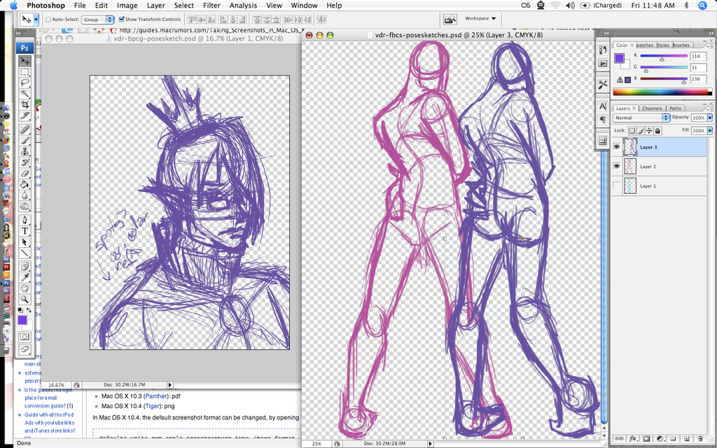Screen dimensions: 717x448
Task: Click the color spectrum ramp
Action: click(662, 92)
